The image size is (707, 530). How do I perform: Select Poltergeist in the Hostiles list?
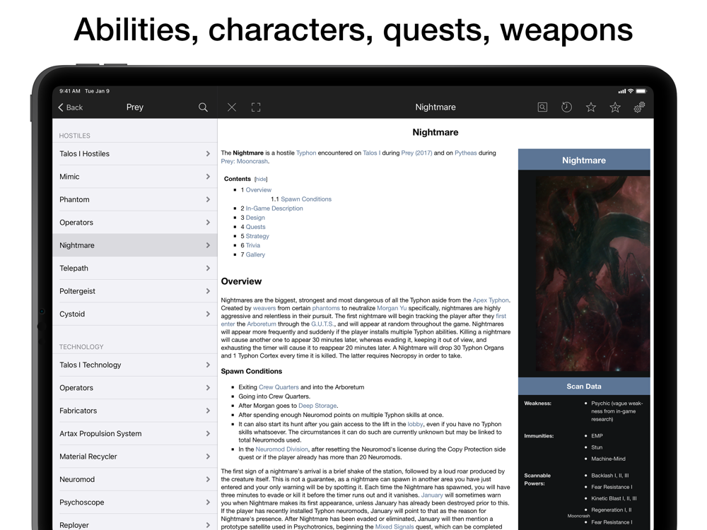pos(77,291)
